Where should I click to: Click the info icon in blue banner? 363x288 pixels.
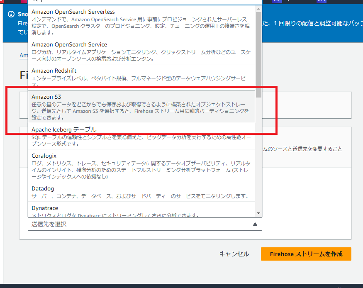coord(11,14)
